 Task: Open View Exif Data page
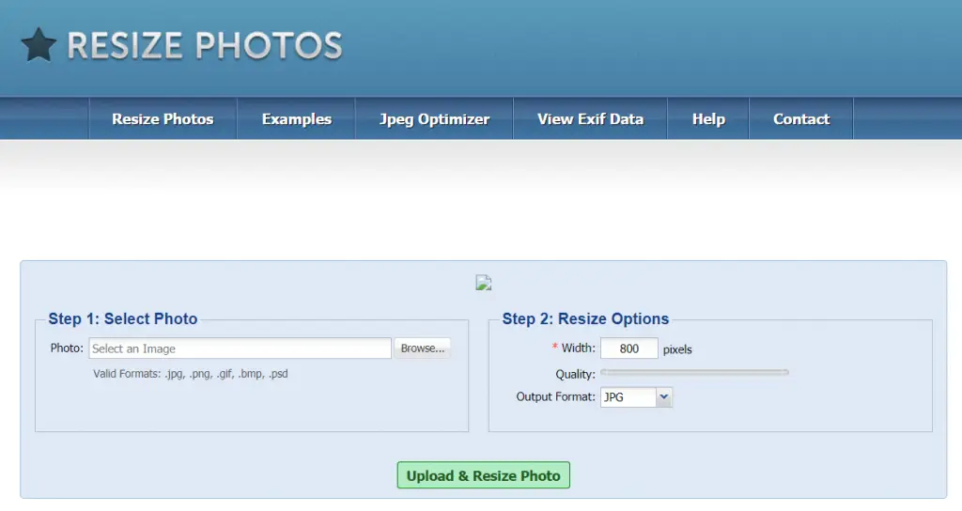[590, 119]
